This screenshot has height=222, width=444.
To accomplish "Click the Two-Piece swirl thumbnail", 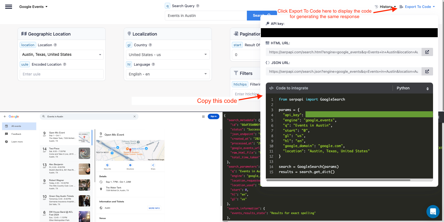I will pyautogui.click(x=84, y=153).
